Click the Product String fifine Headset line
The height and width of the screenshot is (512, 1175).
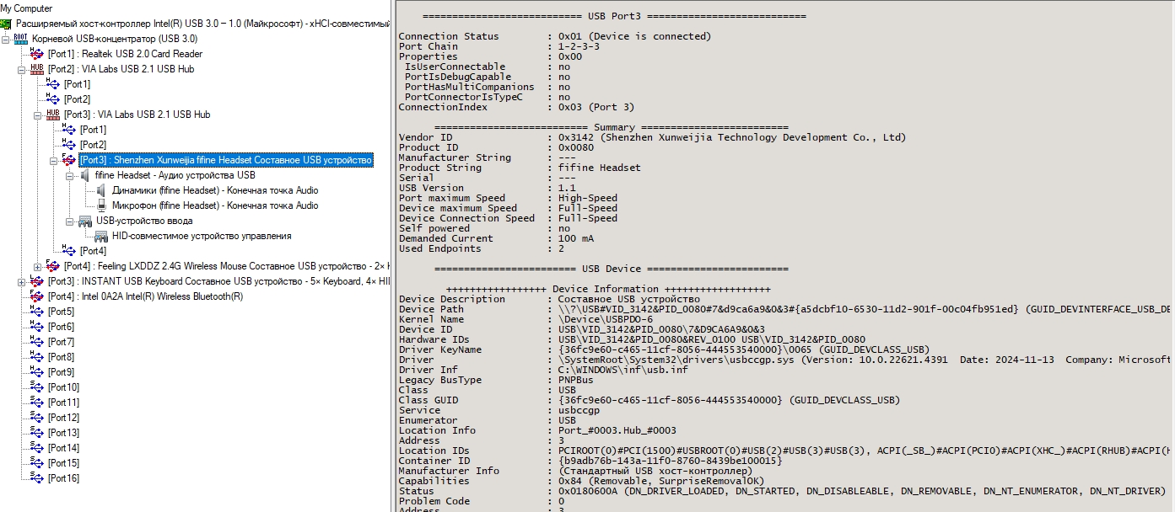[520, 168]
